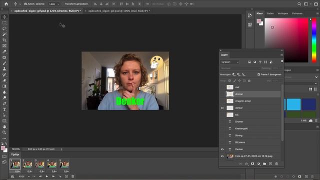Select the Gradient tool
This screenshot has width=320, height=180.
coord(4,86)
